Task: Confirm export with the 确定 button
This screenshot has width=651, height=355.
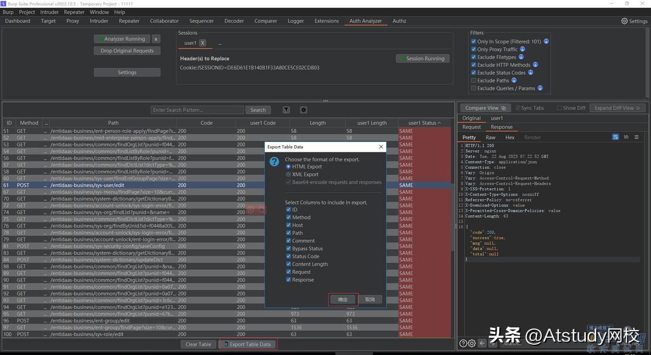Action: pos(342,299)
